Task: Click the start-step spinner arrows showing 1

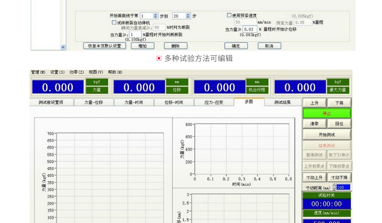Action: (x=156, y=16)
